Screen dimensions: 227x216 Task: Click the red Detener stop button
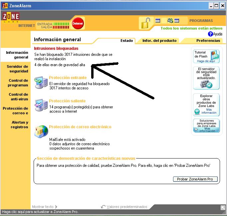(x=78, y=23)
